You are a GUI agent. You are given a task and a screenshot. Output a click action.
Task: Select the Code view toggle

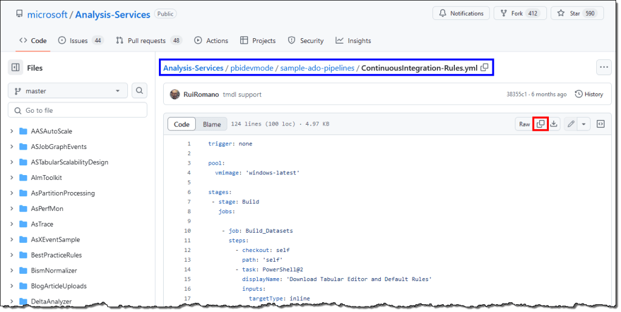tap(182, 124)
